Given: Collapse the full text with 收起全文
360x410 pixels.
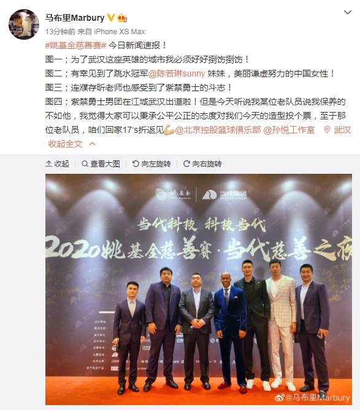Looking at the screenshot, I should (x=65, y=144).
